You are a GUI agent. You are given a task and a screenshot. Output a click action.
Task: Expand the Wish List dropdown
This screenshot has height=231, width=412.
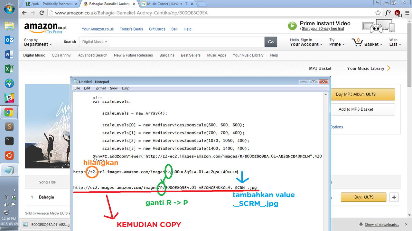tap(395, 42)
